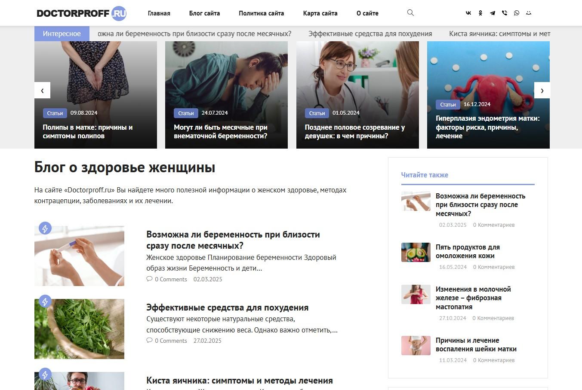Click the green-herbs thumbnail in the blog list
582x390 pixels.
click(79, 329)
